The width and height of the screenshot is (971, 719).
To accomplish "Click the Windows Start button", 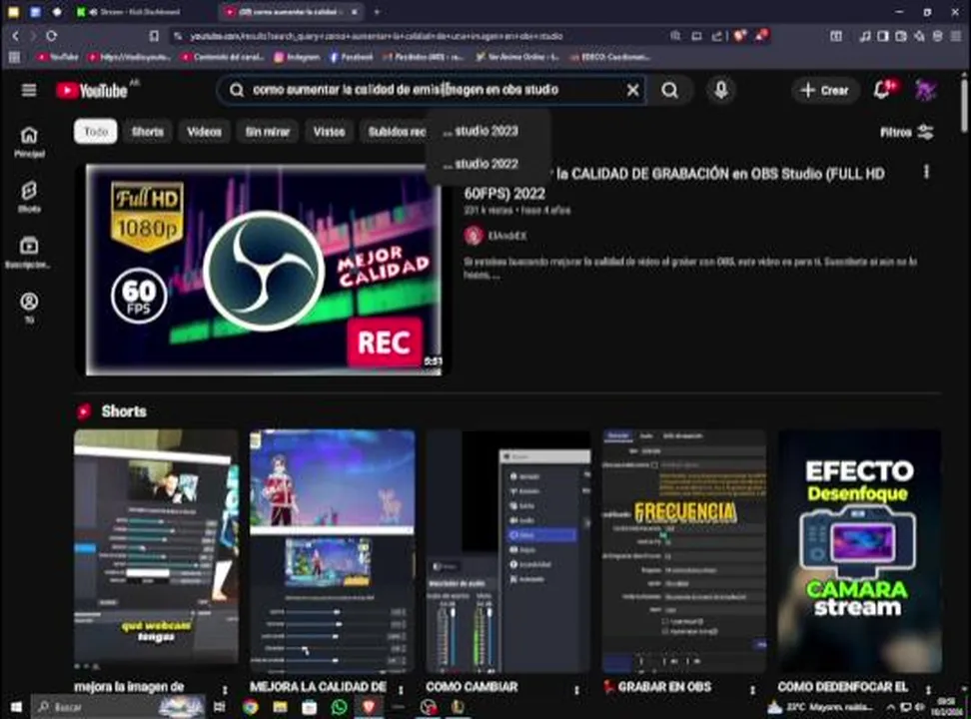I will (x=16, y=707).
